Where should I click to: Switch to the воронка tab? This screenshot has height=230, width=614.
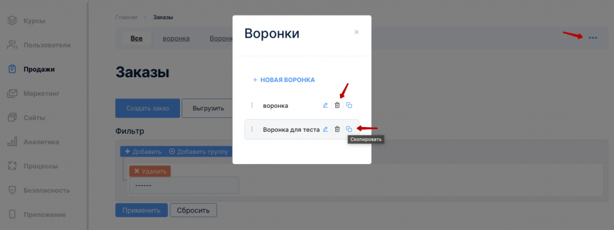[176, 38]
